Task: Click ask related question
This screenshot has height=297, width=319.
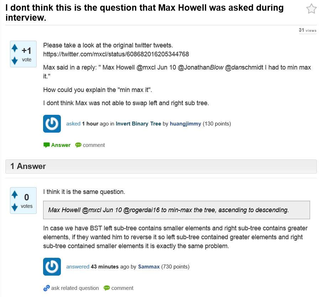Action: tap(75, 288)
